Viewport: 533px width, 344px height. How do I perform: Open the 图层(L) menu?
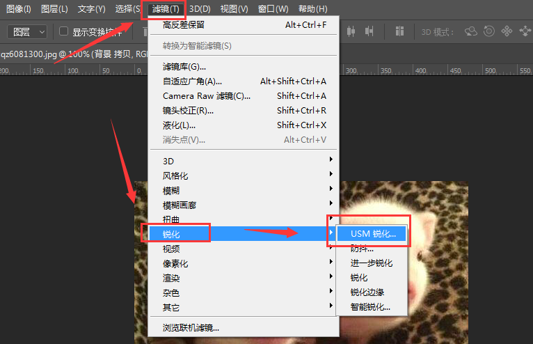[54, 9]
